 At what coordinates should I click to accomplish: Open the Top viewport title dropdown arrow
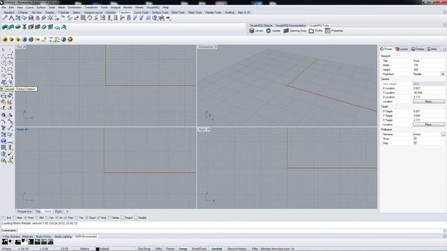pyautogui.click(x=24, y=47)
